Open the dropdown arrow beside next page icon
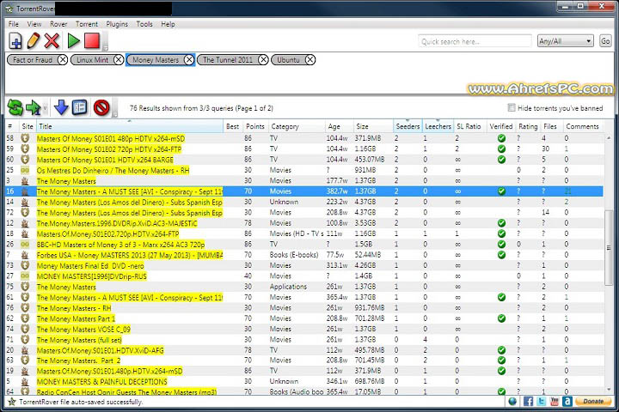Viewport: 619px width, 412px height. click(45, 107)
